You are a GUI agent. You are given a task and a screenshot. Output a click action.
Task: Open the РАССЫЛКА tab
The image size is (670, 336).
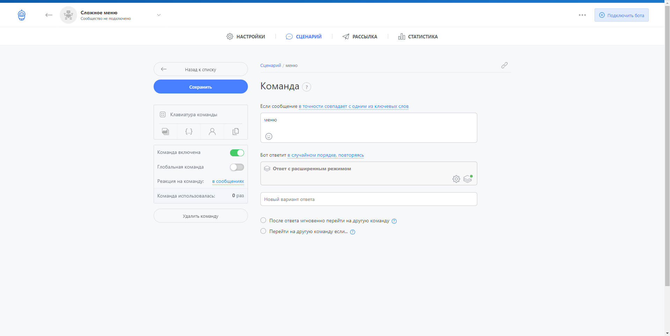pos(360,36)
